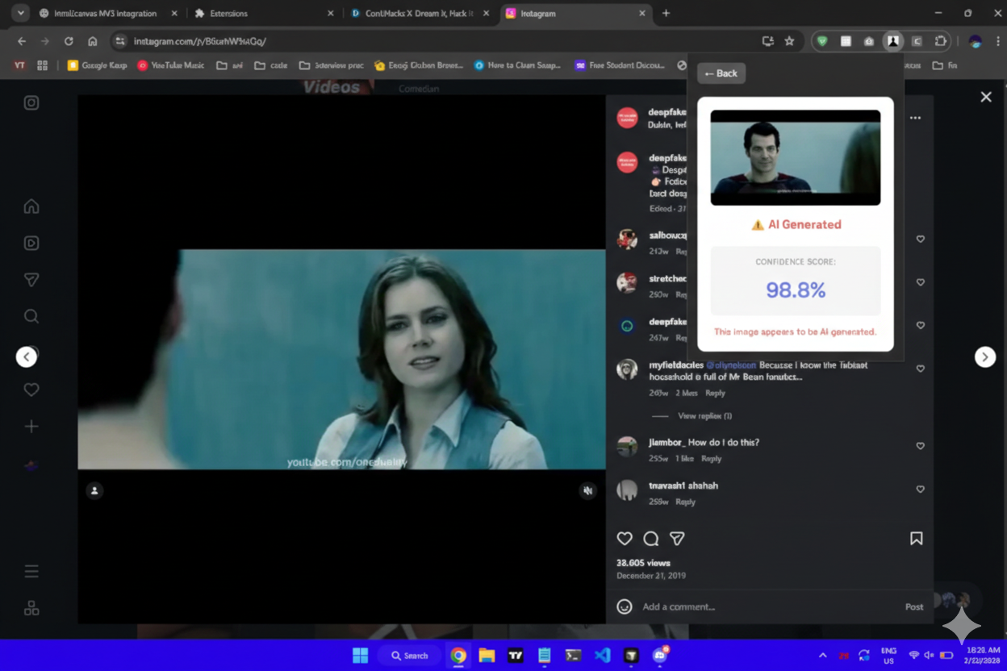The image size is (1007, 671).
Task: Open post options three-dot menu
Action: point(915,118)
